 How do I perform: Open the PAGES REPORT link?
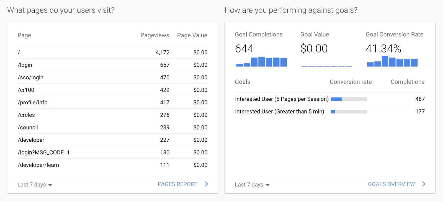[177, 184]
